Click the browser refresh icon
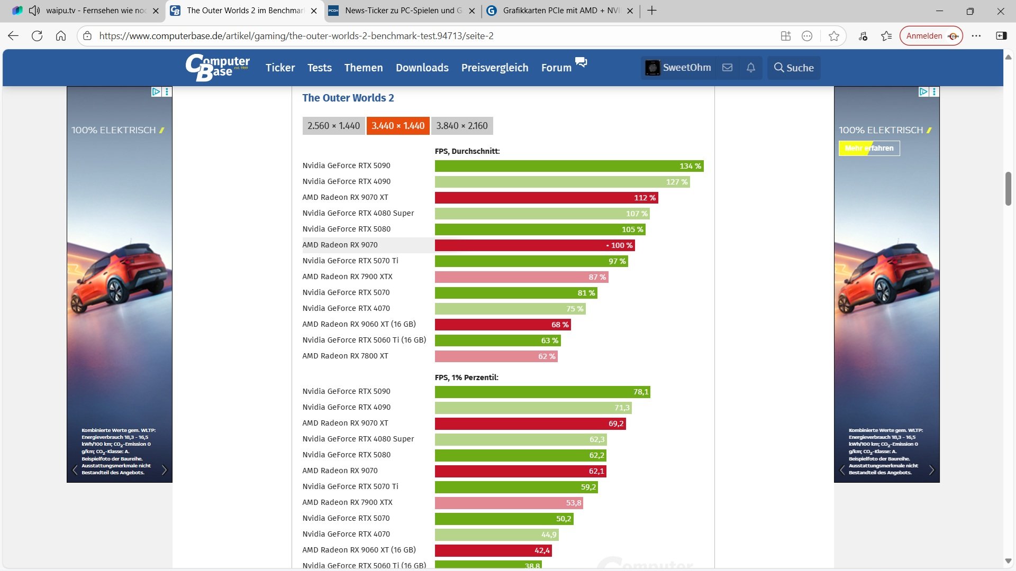1016x571 pixels. [x=37, y=36]
